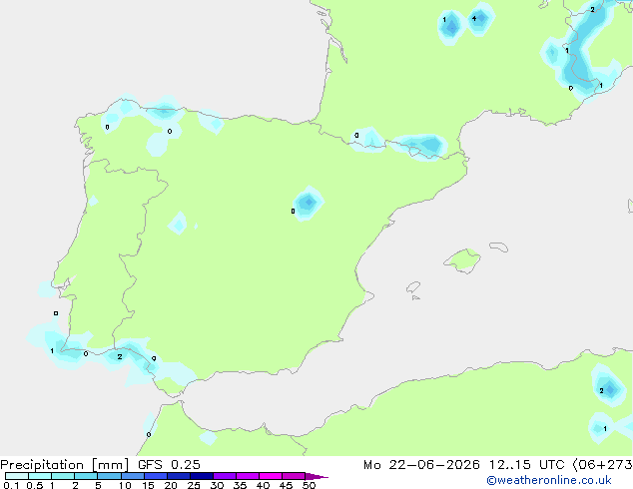Pick the 5–10 mm legend swatch

tap(109, 476)
